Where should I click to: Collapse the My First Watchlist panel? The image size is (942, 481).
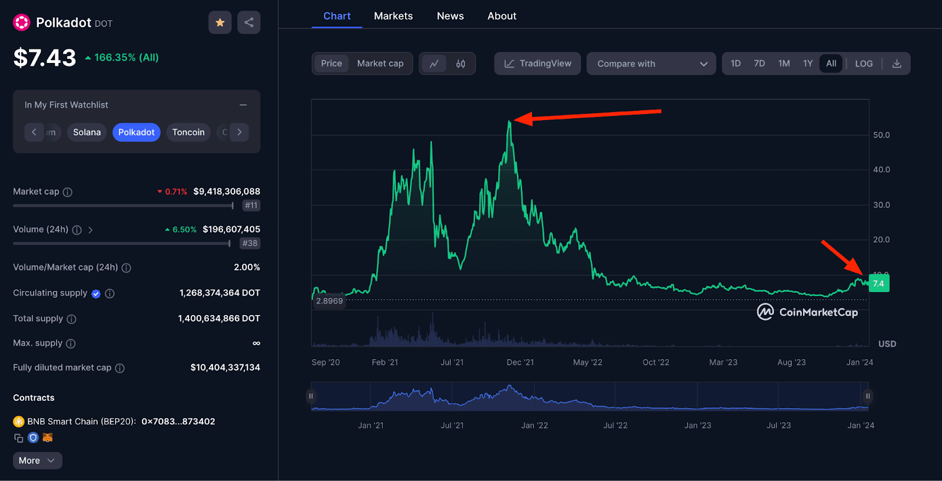click(x=243, y=105)
